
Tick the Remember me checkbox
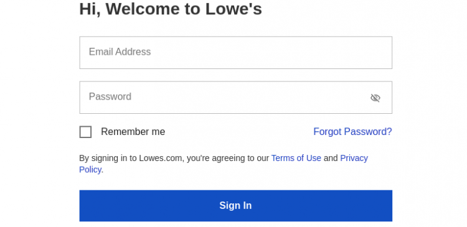coord(85,132)
